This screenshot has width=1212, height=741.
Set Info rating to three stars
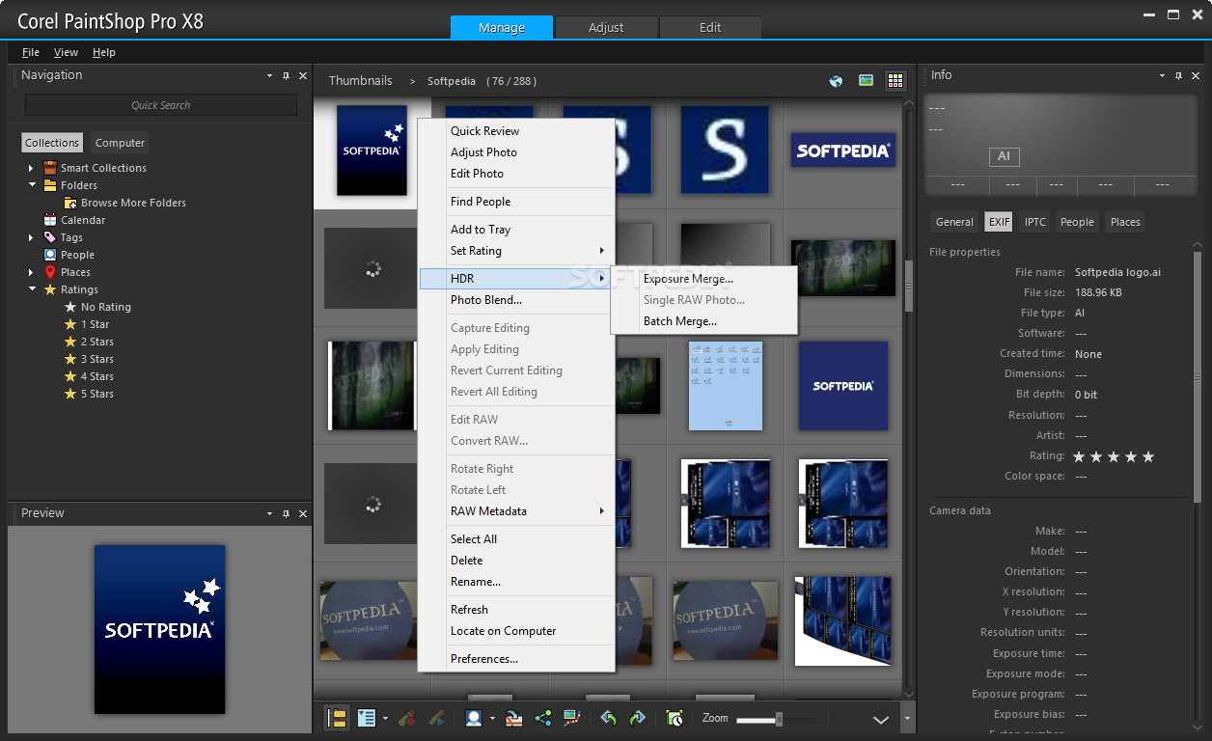[1114, 456]
